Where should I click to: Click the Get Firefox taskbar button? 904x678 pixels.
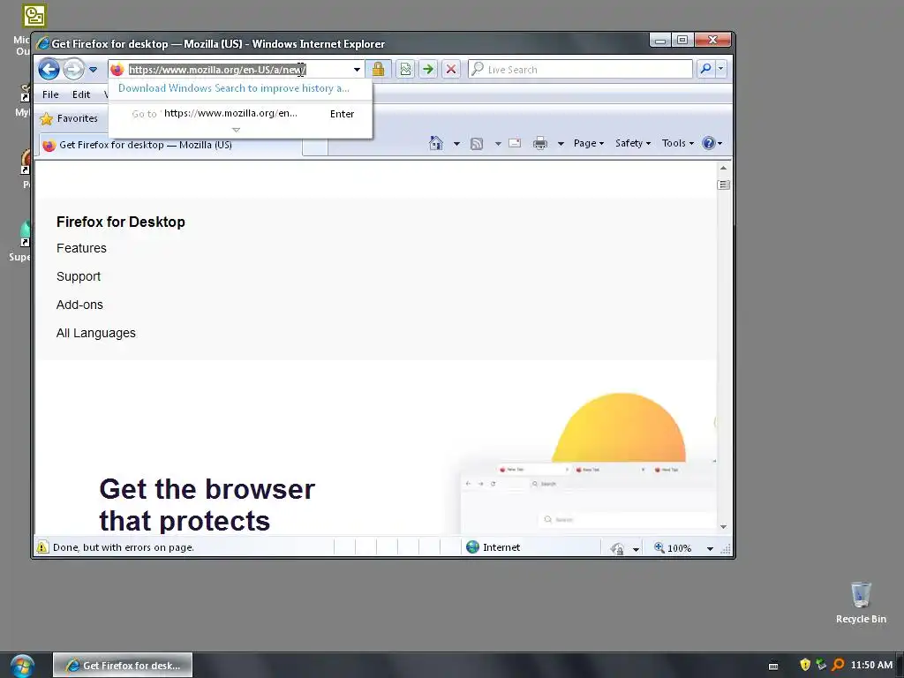point(123,666)
